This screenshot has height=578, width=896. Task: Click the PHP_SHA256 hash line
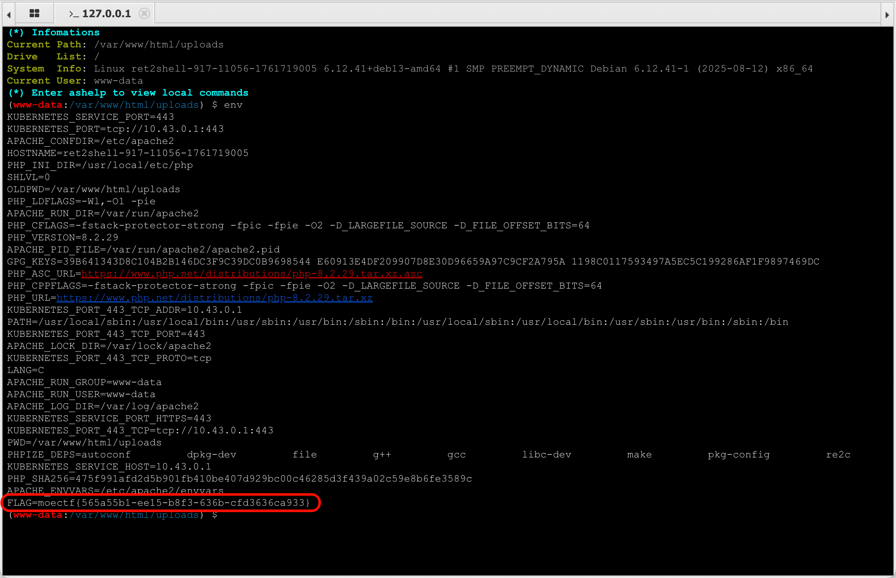click(239, 479)
